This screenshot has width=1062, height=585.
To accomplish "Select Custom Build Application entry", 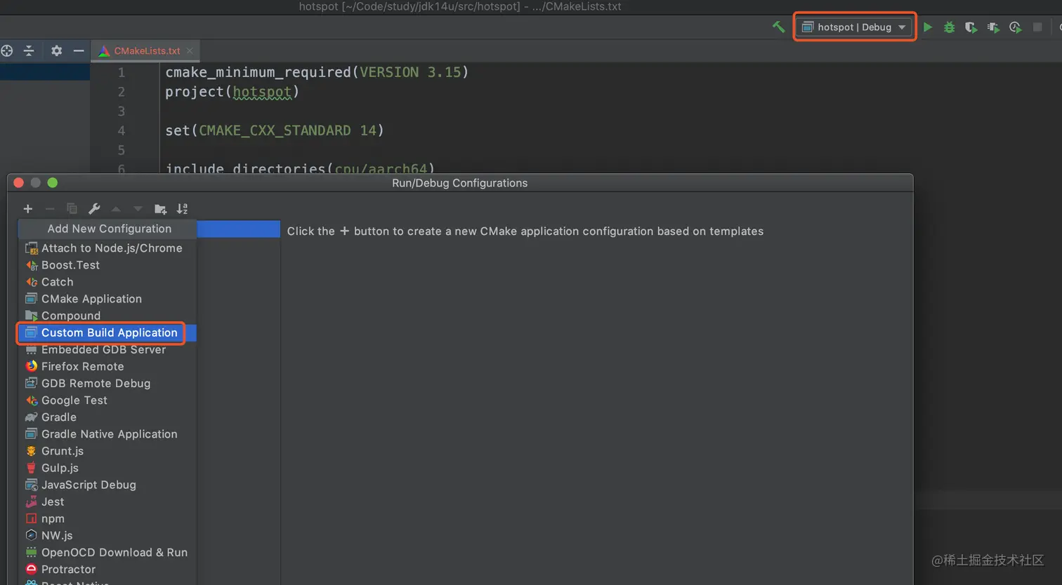I will click(107, 332).
